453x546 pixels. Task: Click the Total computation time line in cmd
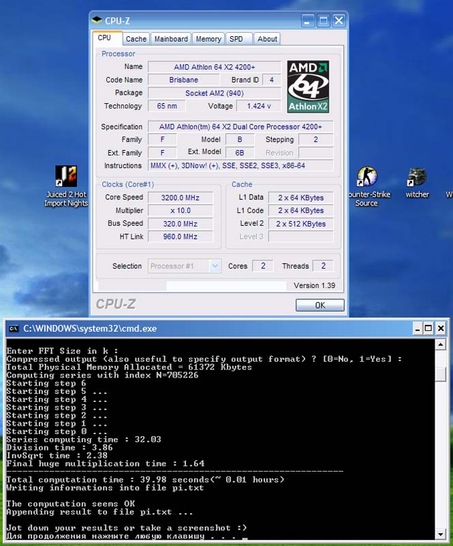(145, 480)
